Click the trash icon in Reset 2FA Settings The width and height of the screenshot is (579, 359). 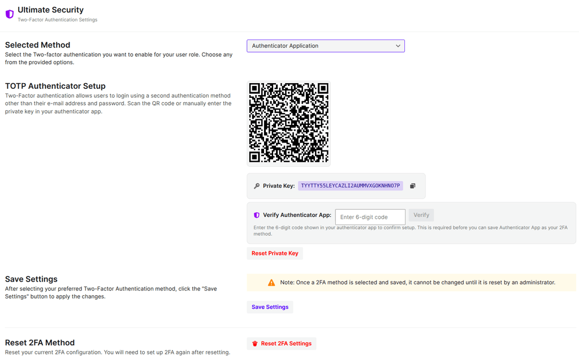(x=255, y=344)
